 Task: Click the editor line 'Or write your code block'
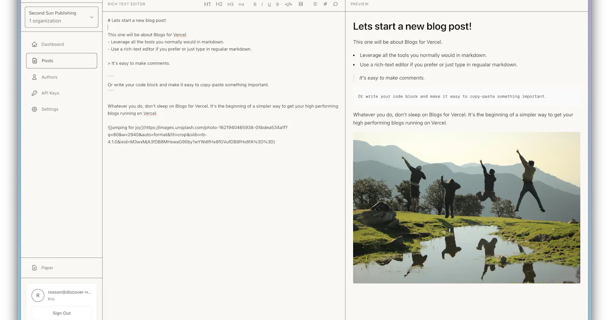(x=188, y=85)
